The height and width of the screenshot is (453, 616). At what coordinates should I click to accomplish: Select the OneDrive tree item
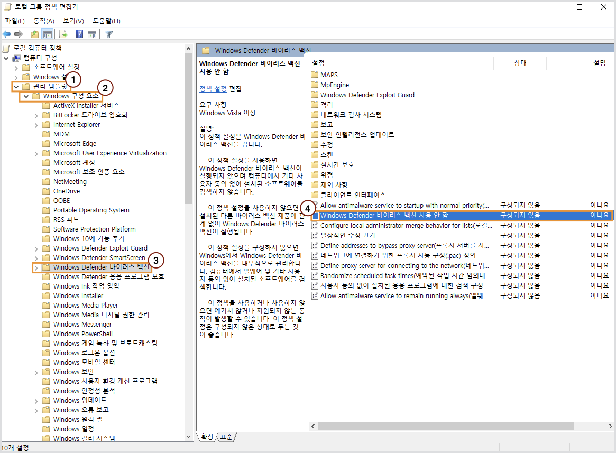click(x=67, y=191)
